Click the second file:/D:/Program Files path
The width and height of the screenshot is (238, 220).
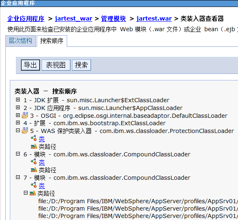[x=138, y=209]
